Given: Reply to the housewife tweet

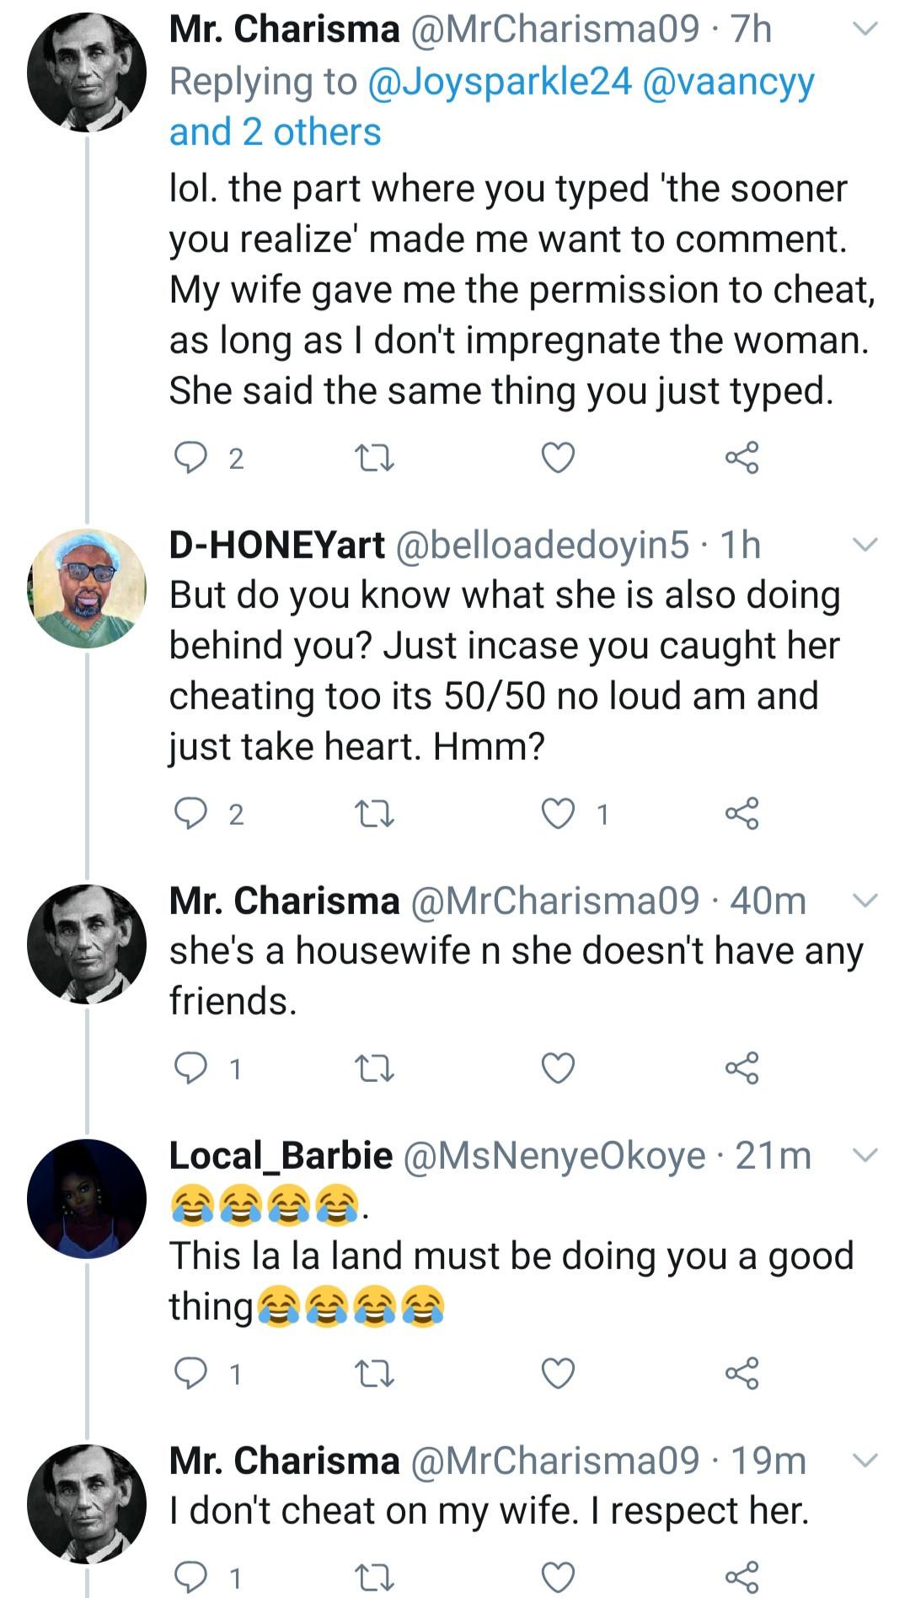Looking at the screenshot, I should pos(191,1068).
